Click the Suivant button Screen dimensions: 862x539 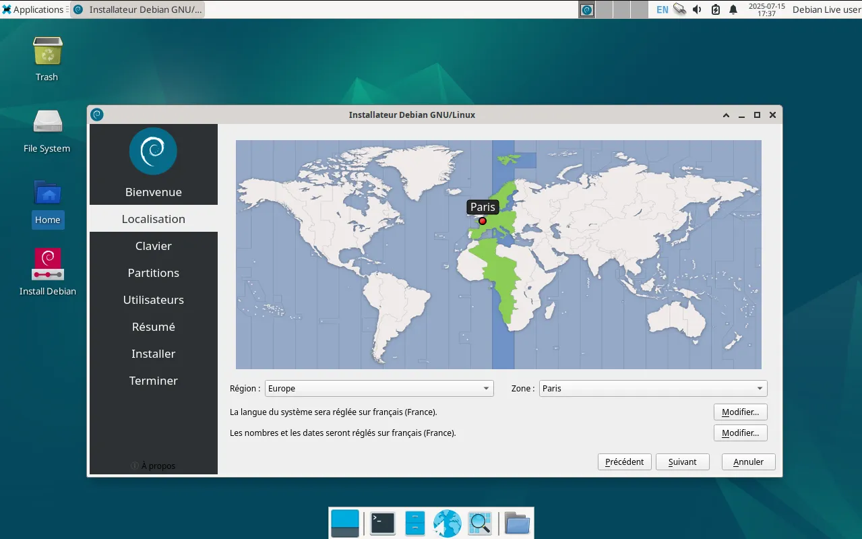click(x=682, y=462)
